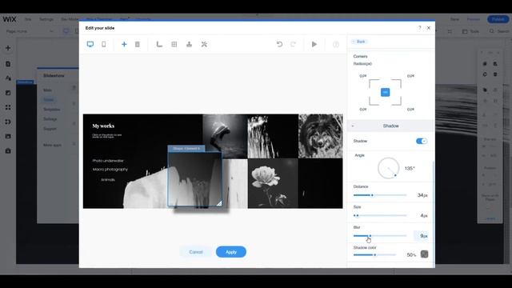This screenshot has width=512, height=288.
Task: Open Tools in the Wix editor top bar
Action: click(x=470, y=31)
